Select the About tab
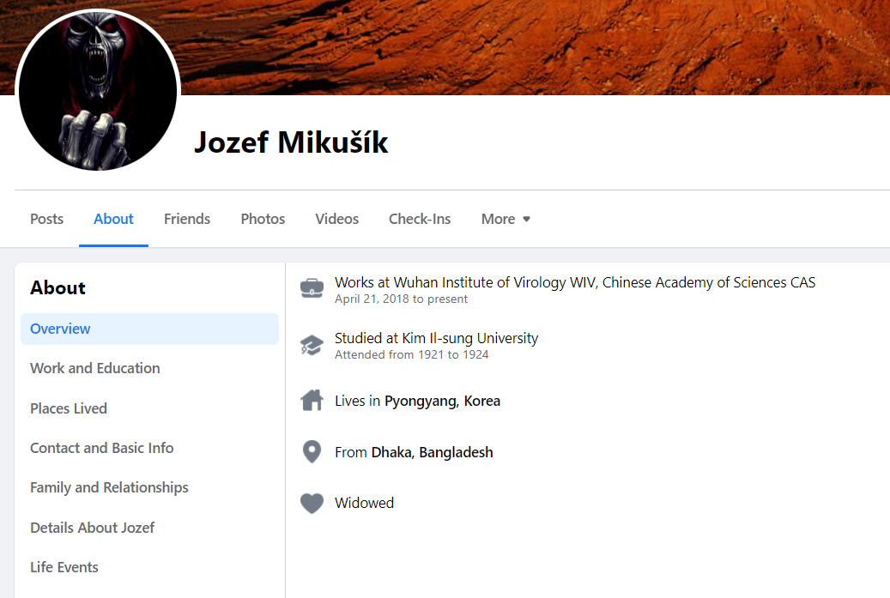890x598 pixels. point(113,219)
